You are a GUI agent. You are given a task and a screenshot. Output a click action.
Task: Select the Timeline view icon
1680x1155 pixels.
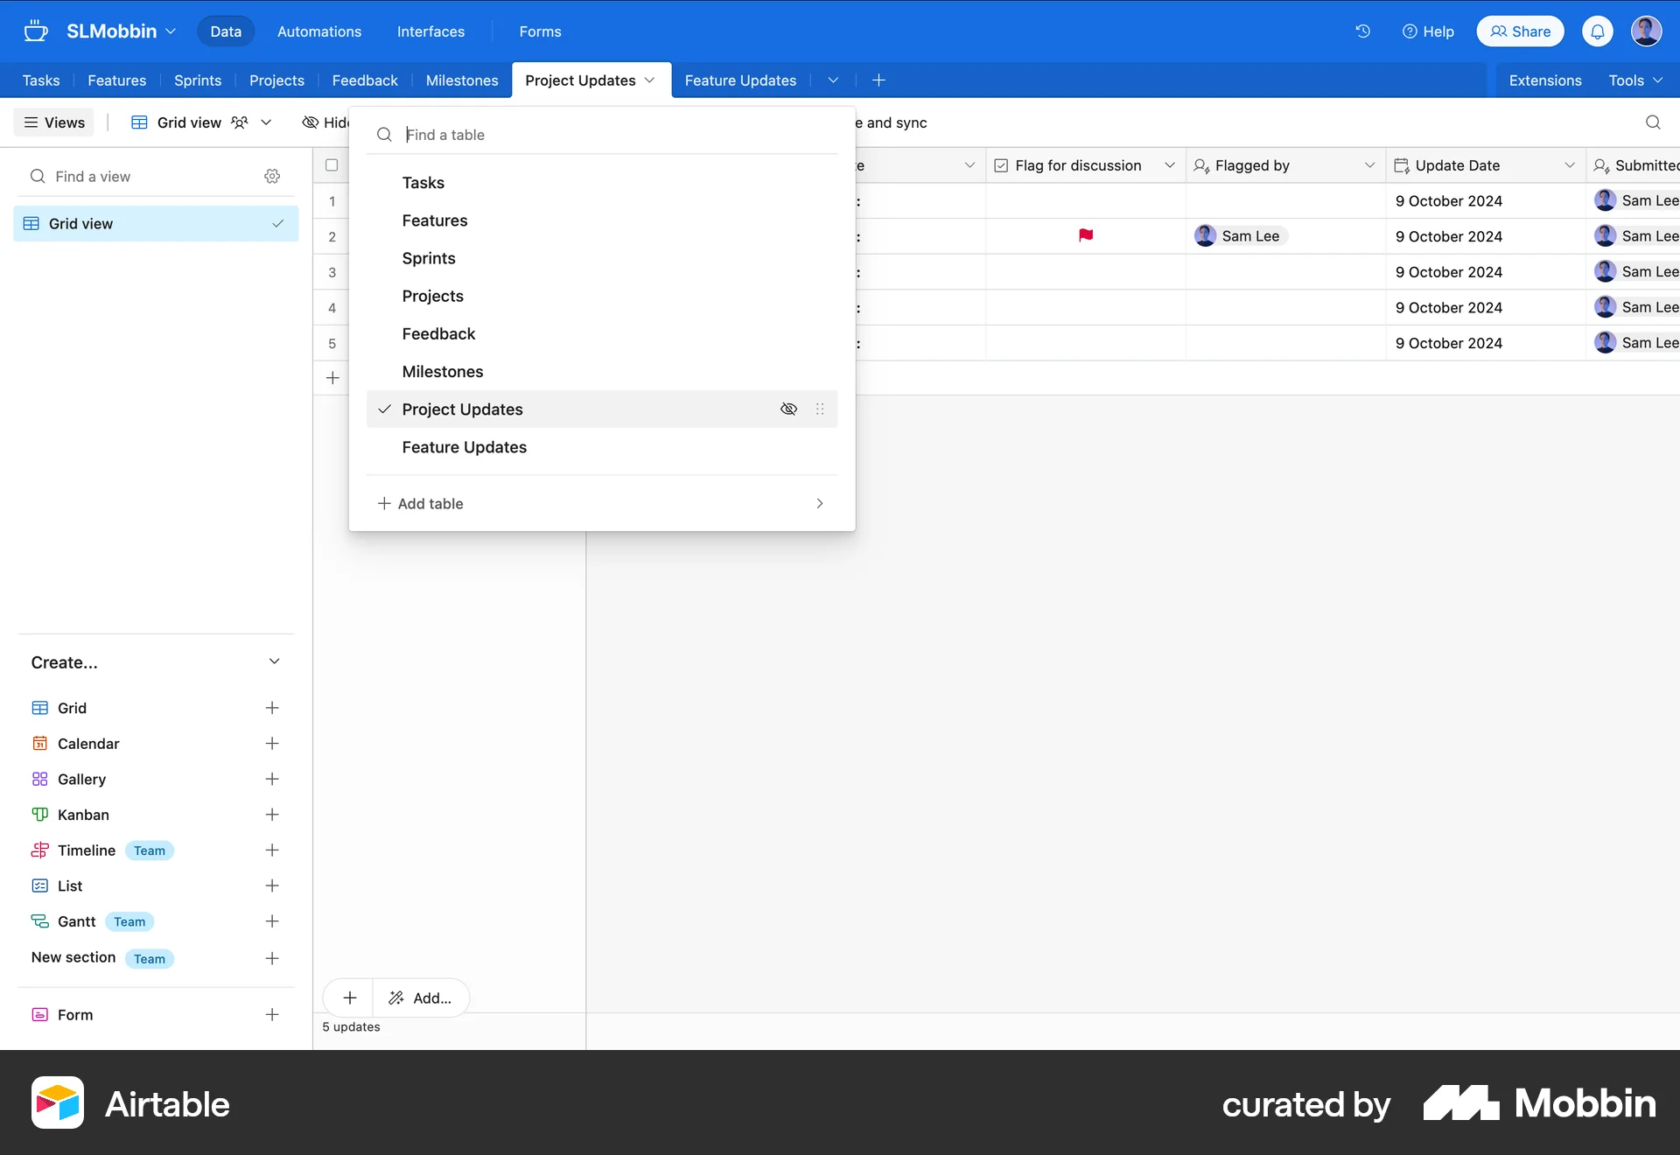pos(40,850)
